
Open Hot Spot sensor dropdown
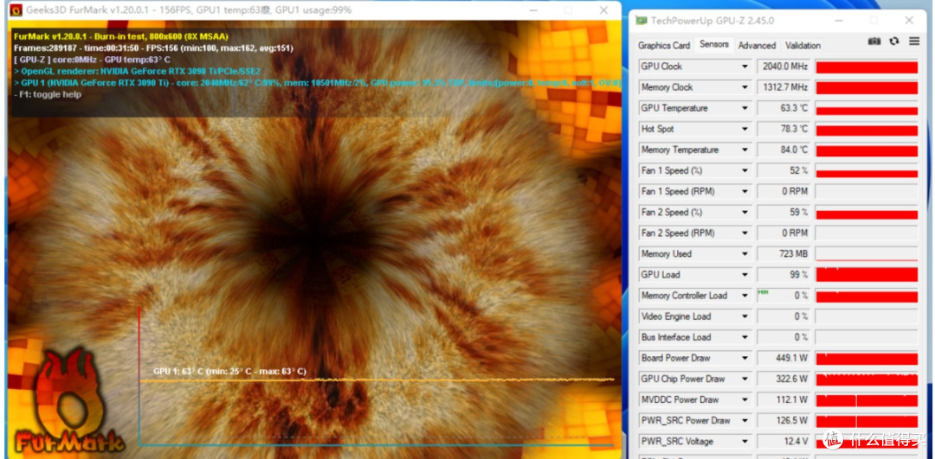pos(745,129)
